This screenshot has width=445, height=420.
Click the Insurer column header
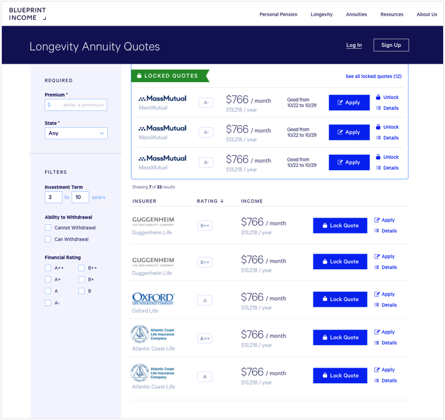[x=144, y=201]
